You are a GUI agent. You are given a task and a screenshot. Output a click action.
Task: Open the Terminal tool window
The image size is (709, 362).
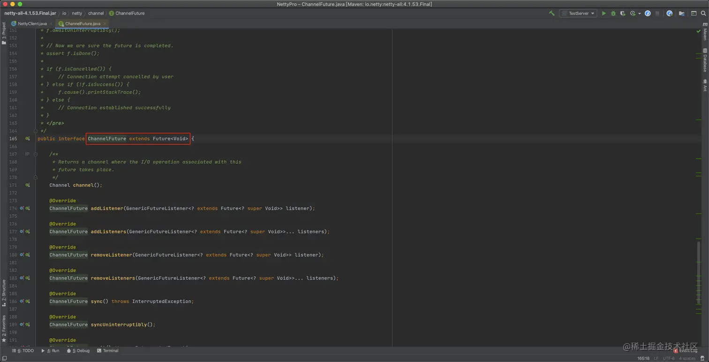pyautogui.click(x=108, y=351)
